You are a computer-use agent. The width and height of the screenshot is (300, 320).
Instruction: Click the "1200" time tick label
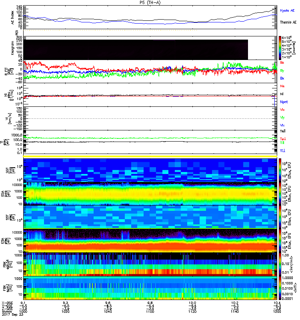(x=277, y=312)
